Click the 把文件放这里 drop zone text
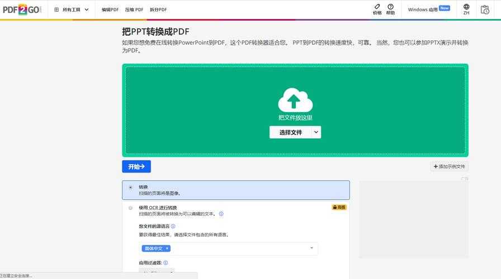This screenshot has width=501, height=279. point(295,118)
